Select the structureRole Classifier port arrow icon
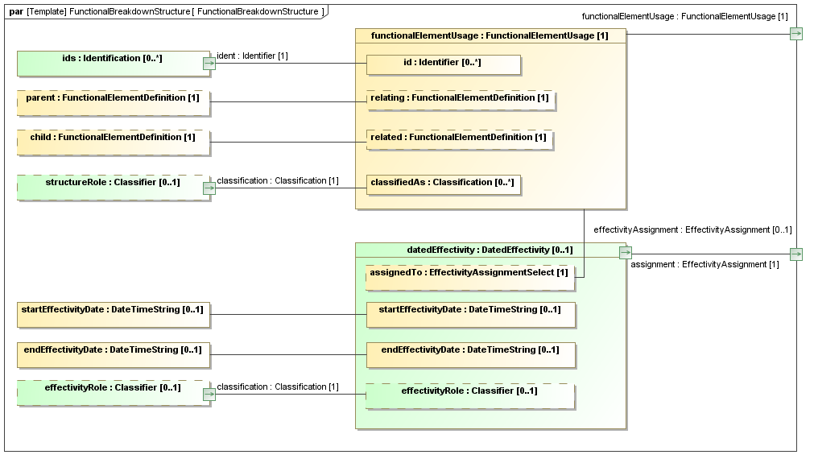This screenshot has height=463, width=814. [x=209, y=188]
